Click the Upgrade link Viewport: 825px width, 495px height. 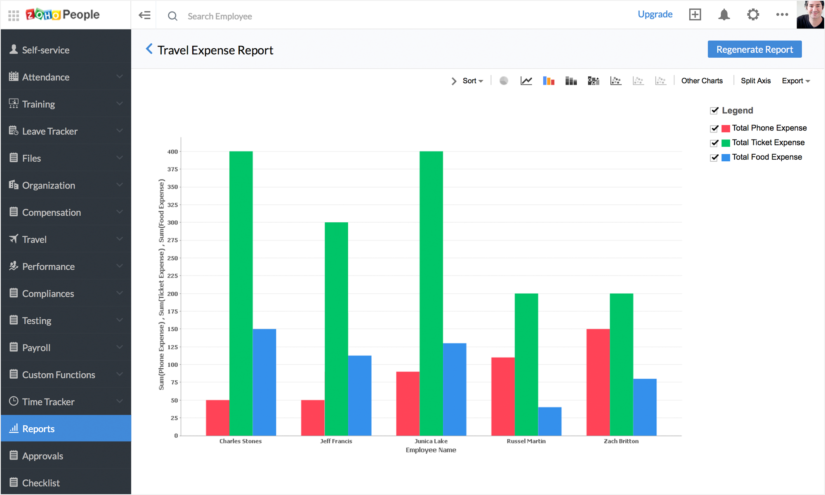(x=655, y=14)
